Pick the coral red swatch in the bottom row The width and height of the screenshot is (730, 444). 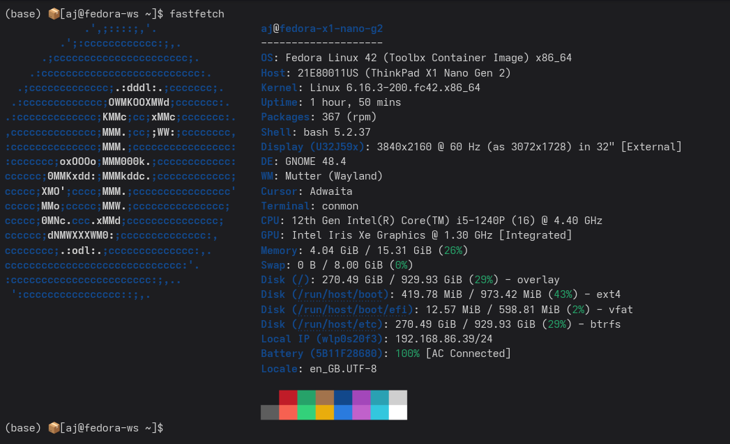pyautogui.click(x=288, y=413)
